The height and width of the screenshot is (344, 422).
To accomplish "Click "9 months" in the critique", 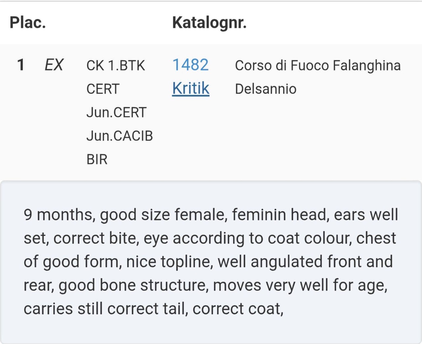I will tap(59, 215).
